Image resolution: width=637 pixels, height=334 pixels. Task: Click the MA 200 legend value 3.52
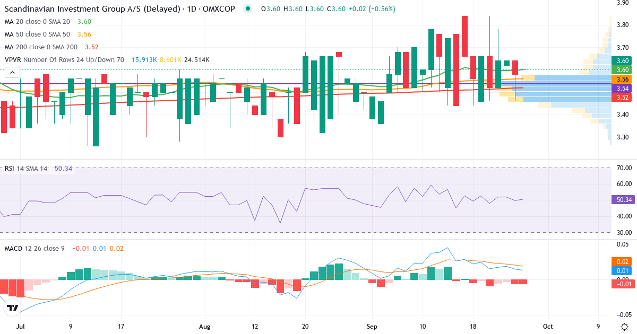pos(91,47)
